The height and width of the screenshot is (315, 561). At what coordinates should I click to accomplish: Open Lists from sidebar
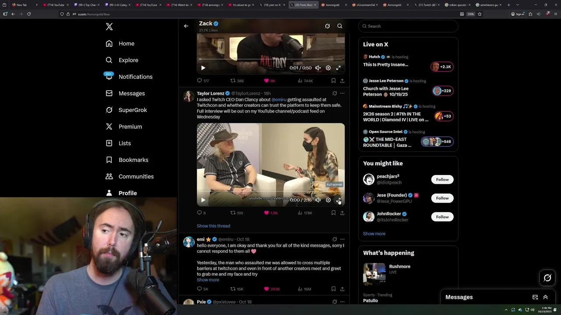click(118, 143)
